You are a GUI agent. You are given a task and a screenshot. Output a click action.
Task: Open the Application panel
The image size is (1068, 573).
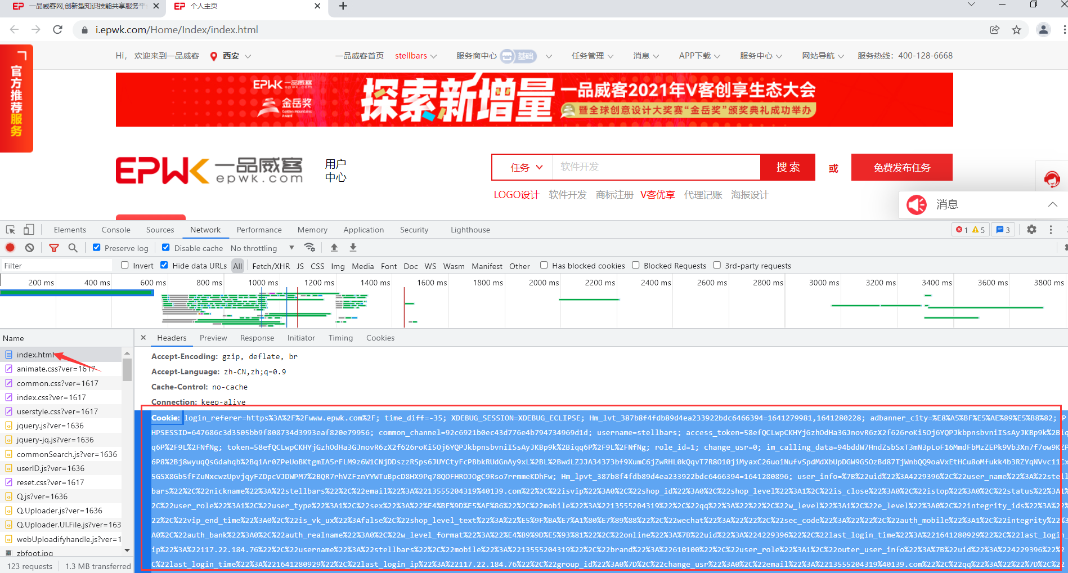[x=364, y=230]
